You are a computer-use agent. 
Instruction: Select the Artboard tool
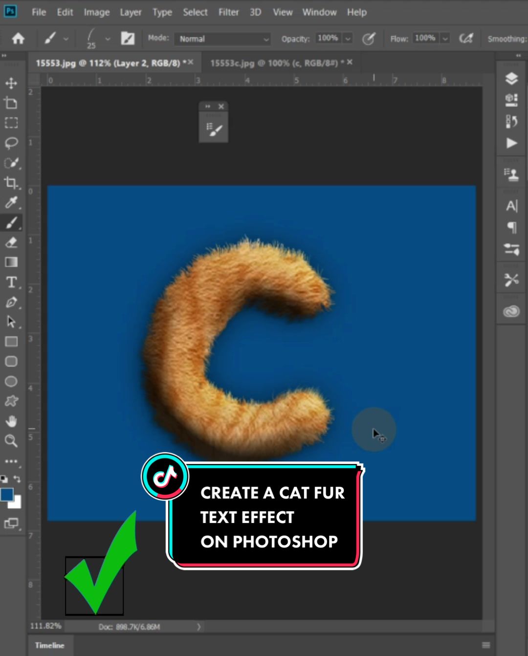coord(11,103)
